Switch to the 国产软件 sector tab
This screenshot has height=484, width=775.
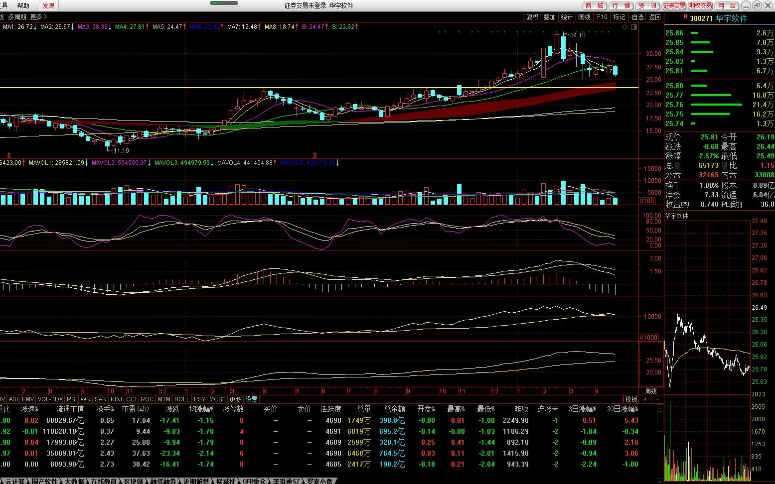click(x=45, y=481)
